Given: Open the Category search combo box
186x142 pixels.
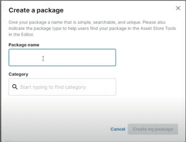Looking at the screenshot, I should [62, 87].
